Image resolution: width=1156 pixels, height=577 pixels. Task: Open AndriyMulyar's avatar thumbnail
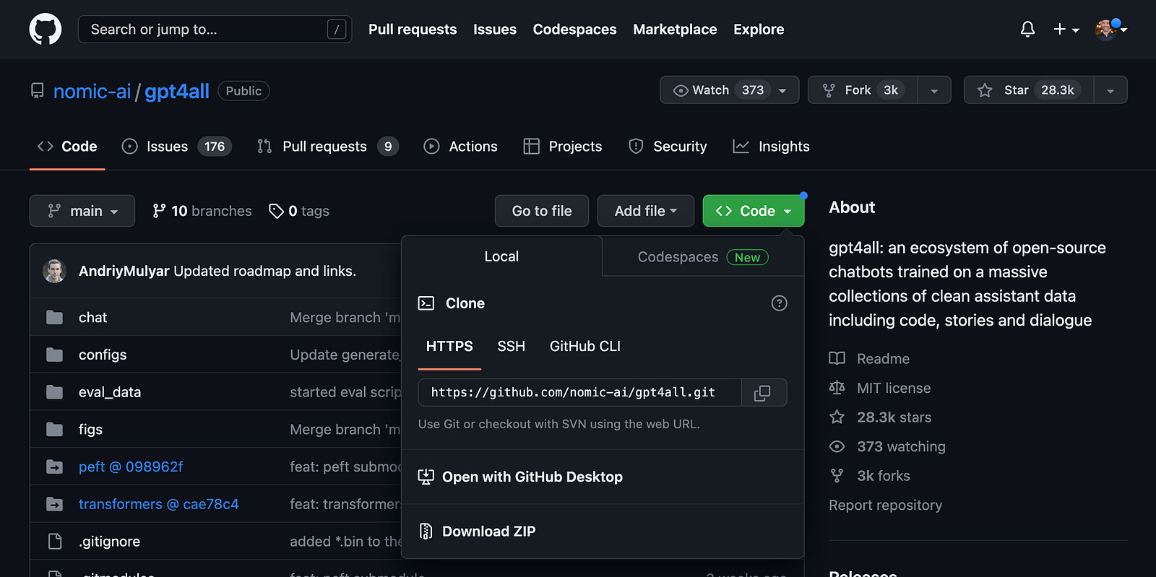(x=54, y=271)
